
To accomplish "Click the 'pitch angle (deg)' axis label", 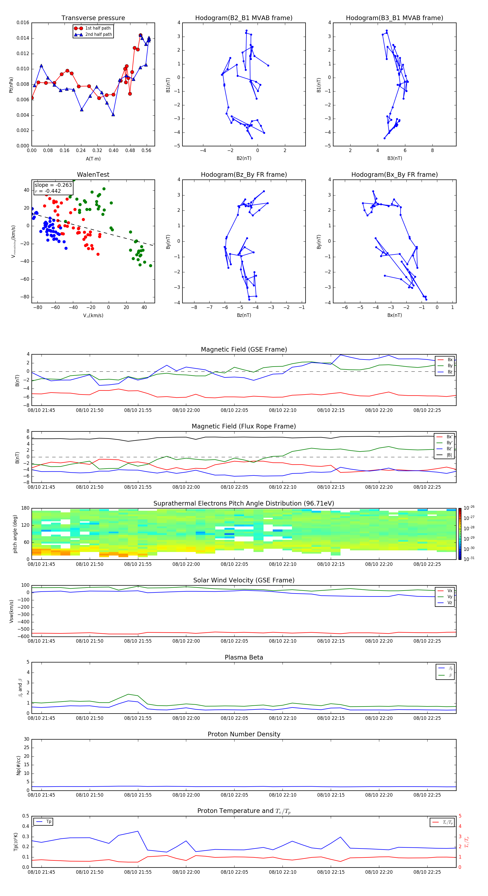I will [15, 534].
